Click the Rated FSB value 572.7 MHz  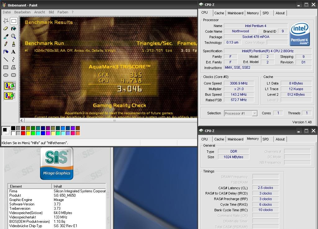pyautogui.click(x=239, y=100)
